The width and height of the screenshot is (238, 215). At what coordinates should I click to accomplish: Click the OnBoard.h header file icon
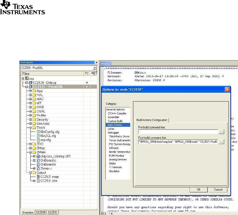pos(38,164)
